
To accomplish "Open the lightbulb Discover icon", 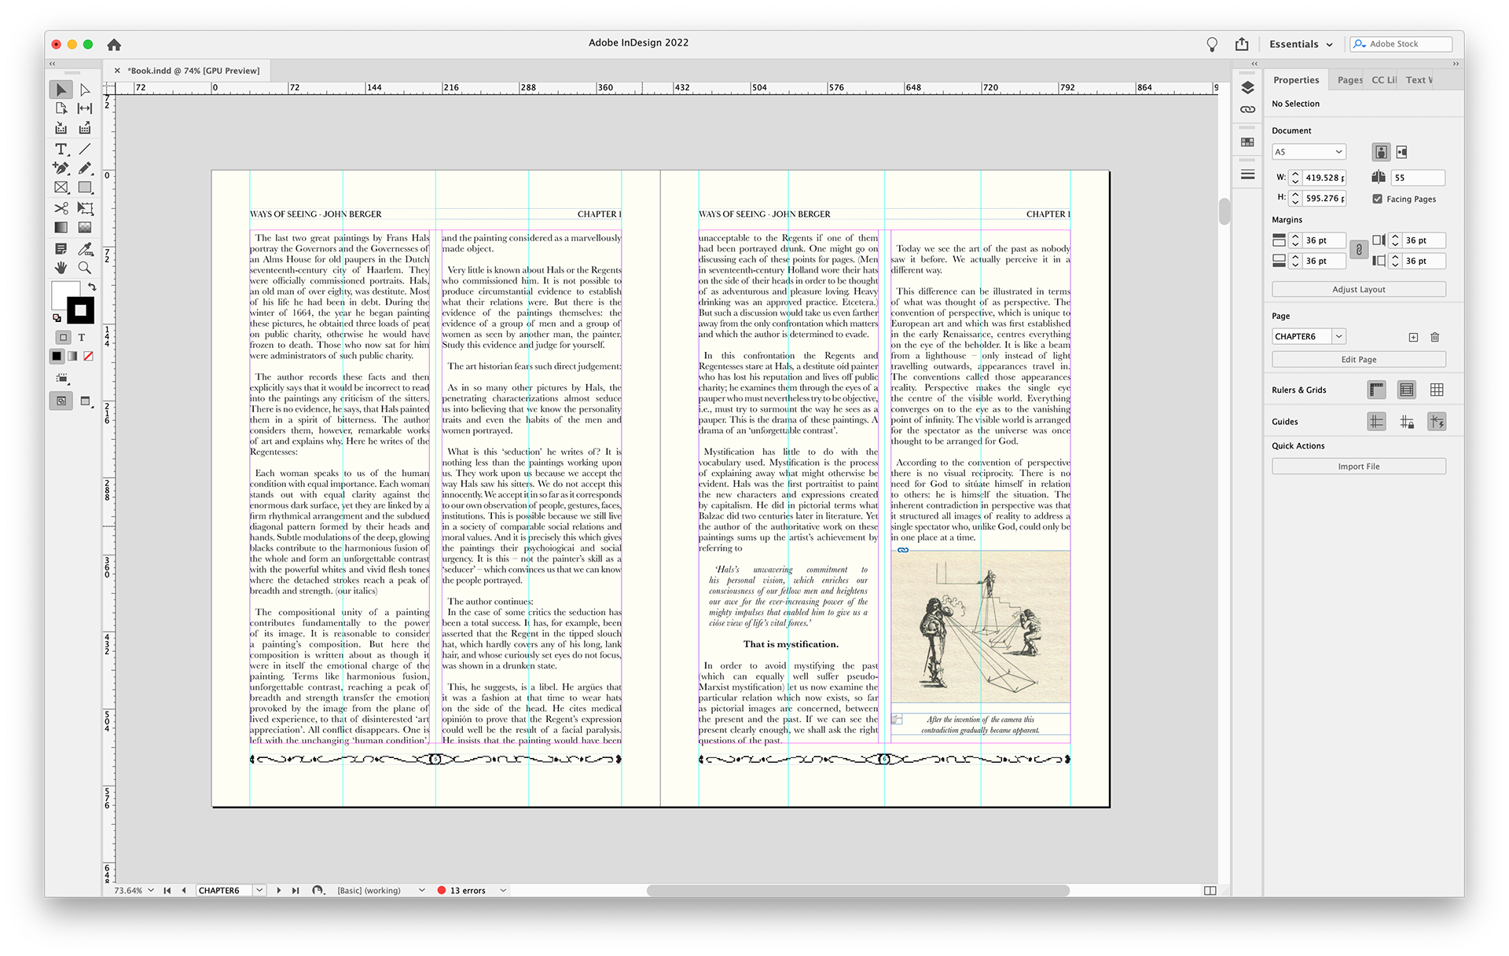I will 1212,44.
